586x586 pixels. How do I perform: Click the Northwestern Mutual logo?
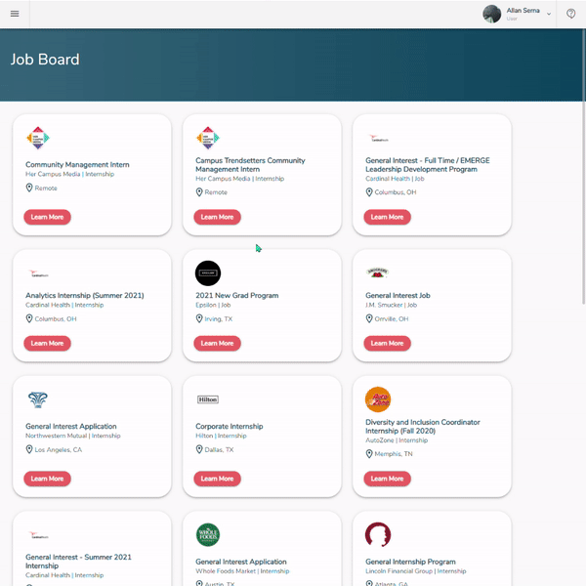click(38, 399)
